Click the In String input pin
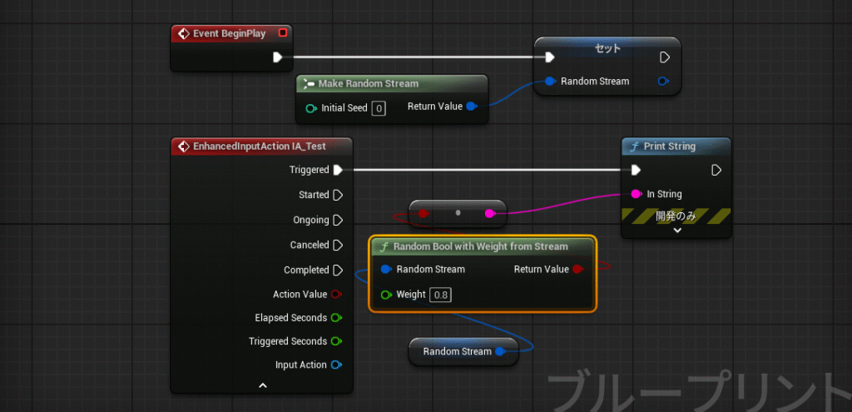The width and height of the screenshot is (852, 412). (x=636, y=194)
